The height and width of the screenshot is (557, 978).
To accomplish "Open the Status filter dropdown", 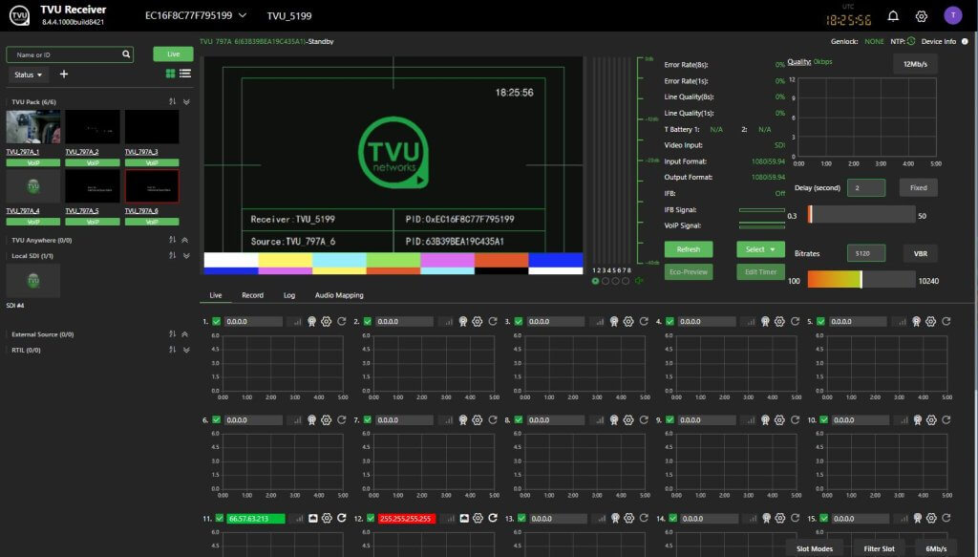I will tap(28, 75).
